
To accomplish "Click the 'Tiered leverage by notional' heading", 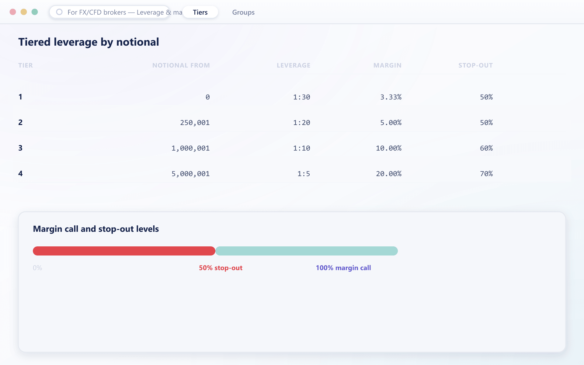I will pyautogui.click(x=89, y=42).
